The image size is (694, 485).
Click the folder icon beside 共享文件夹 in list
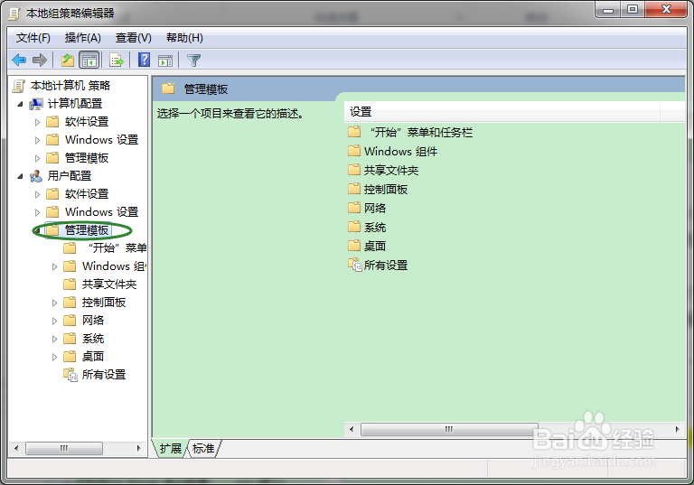click(x=354, y=170)
